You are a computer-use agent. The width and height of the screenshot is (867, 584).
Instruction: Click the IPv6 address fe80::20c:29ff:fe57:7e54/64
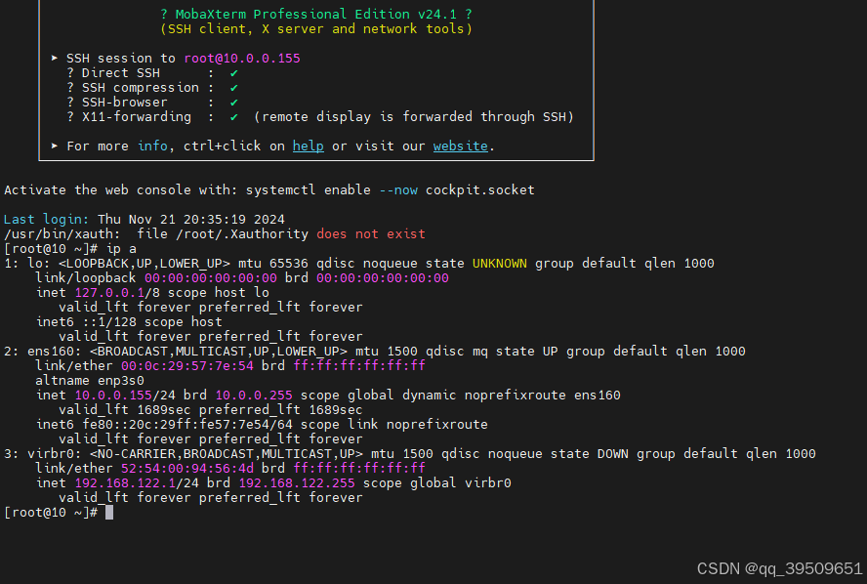(187, 424)
